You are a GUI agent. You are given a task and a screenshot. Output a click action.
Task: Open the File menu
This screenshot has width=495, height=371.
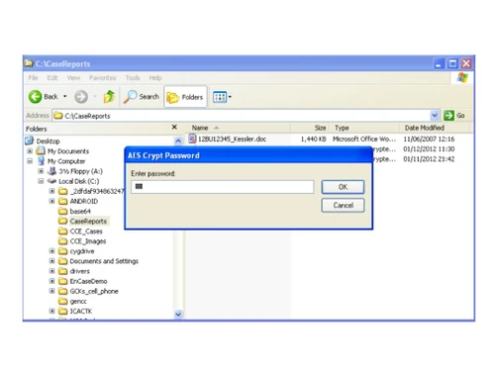point(33,78)
